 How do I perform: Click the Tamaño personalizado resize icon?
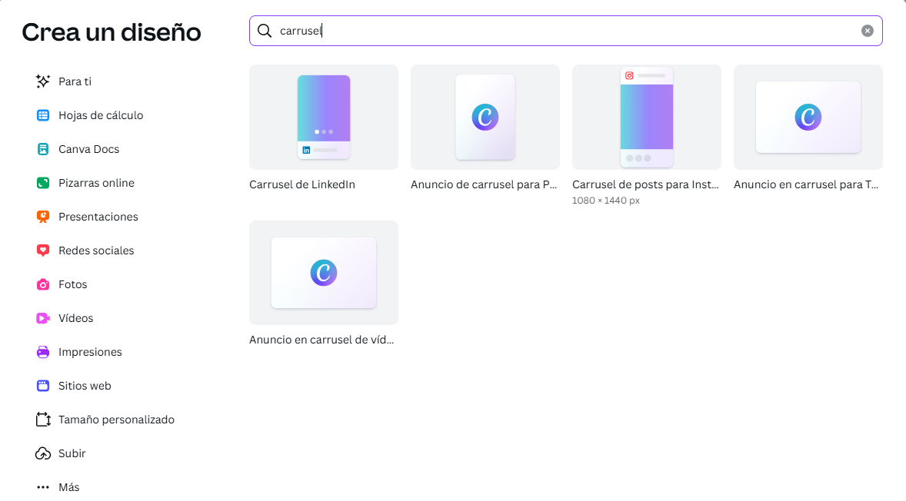coord(43,419)
